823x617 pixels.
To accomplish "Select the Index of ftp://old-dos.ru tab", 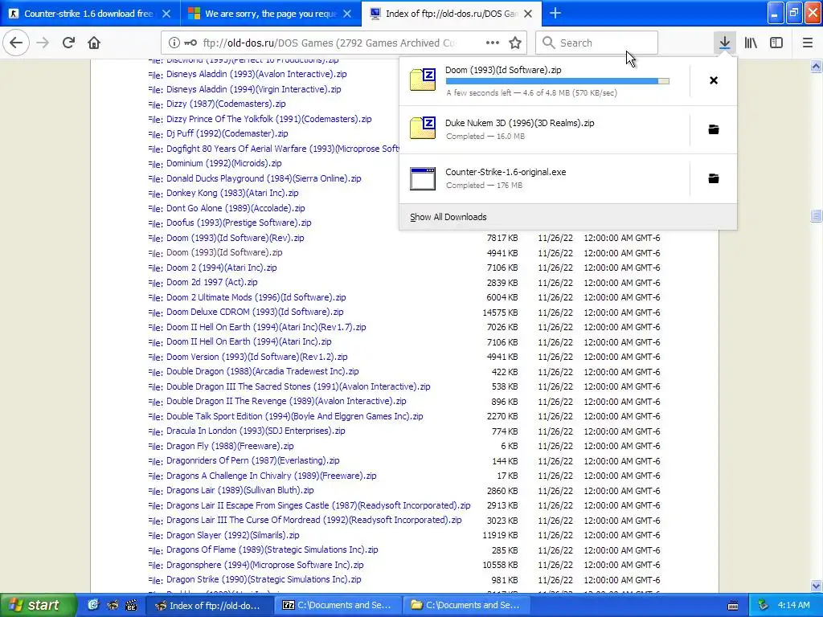I will 452,14.
